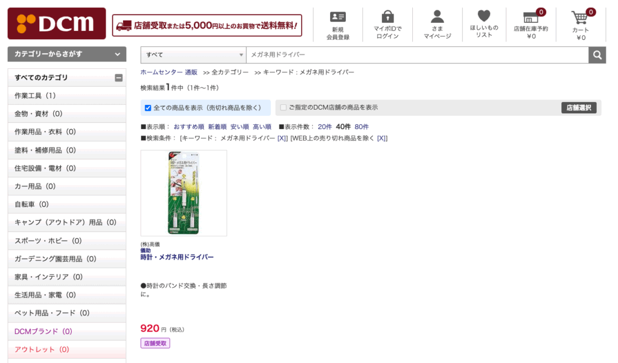The image size is (618, 363).
Task: Click the search keyword input field
Action: click(x=418, y=55)
